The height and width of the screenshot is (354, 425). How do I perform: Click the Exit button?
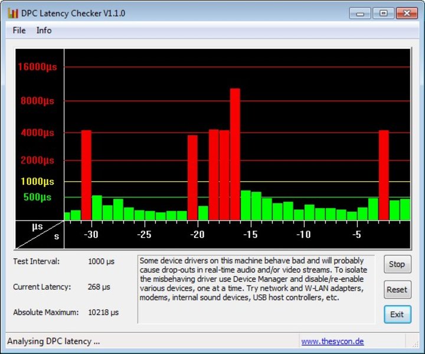397,314
